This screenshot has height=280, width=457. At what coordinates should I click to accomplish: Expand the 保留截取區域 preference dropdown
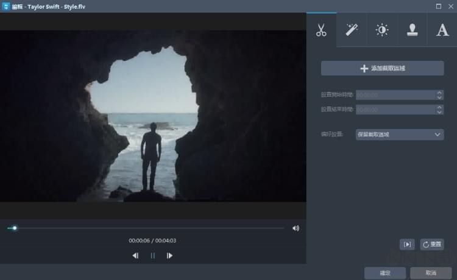pyautogui.click(x=399, y=135)
